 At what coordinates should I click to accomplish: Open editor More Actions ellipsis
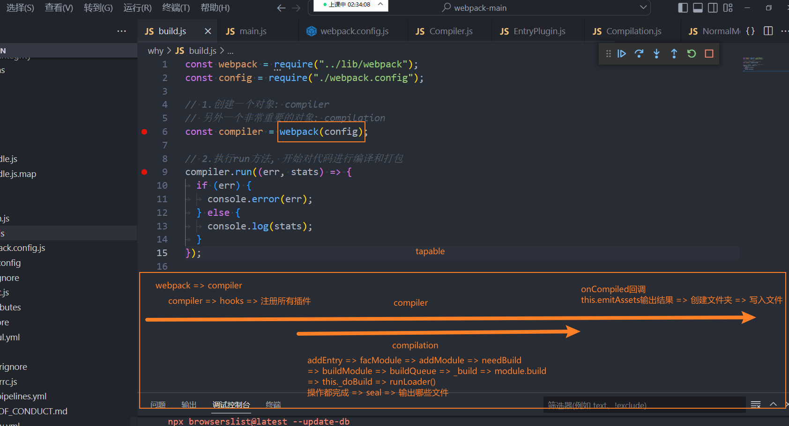pos(784,31)
